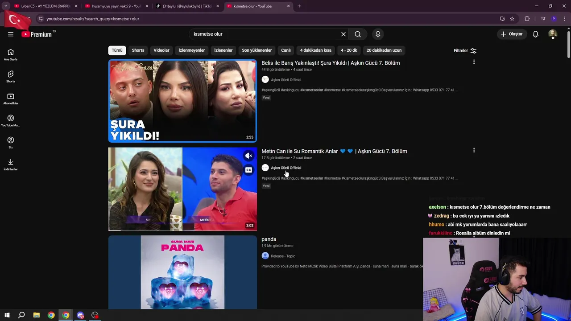The image size is (571, 321).
Task: Bookmark this page with the star
Action: coord(512,19)
